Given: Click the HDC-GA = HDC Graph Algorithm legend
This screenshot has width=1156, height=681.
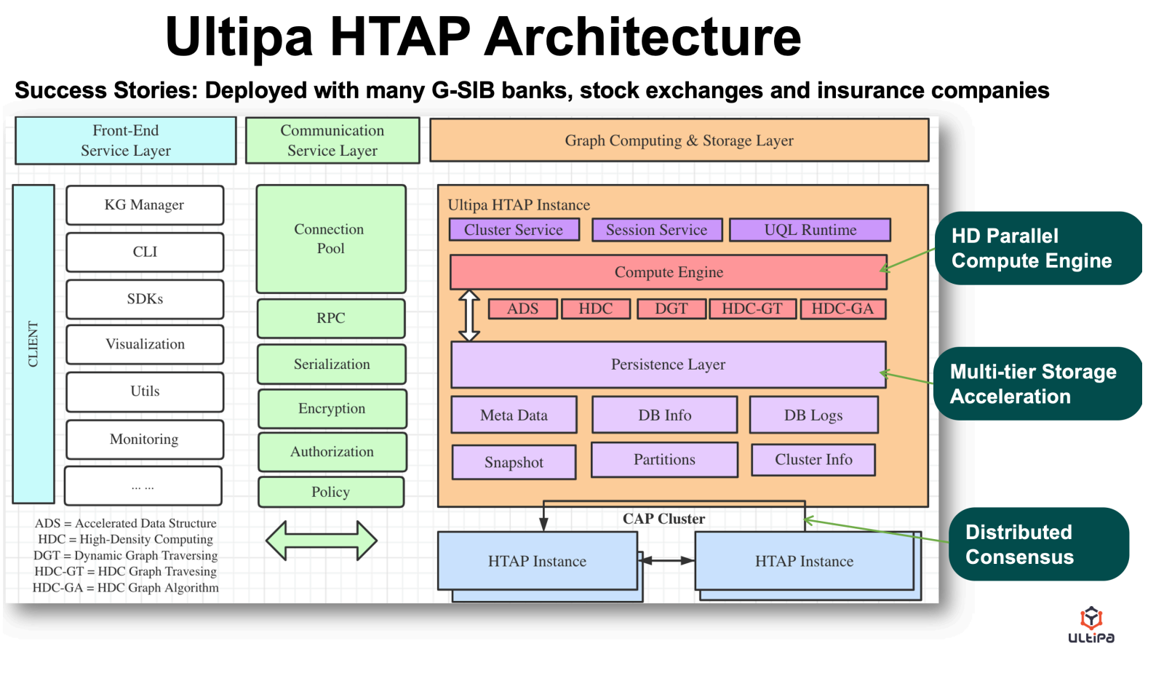Looking at the screenshot, I should (x=126, y=587).
